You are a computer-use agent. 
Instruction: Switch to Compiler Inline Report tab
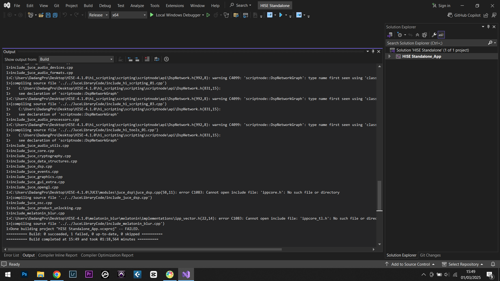tap(58, 255)
